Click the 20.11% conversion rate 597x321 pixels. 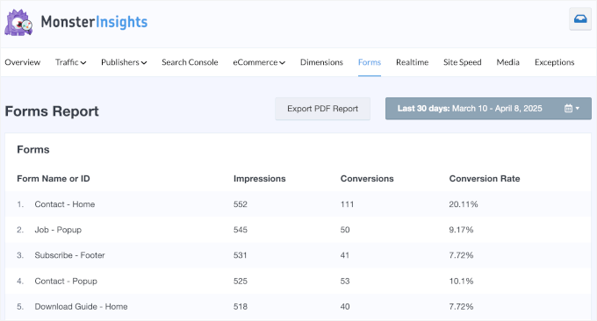(x=464, y=204)
